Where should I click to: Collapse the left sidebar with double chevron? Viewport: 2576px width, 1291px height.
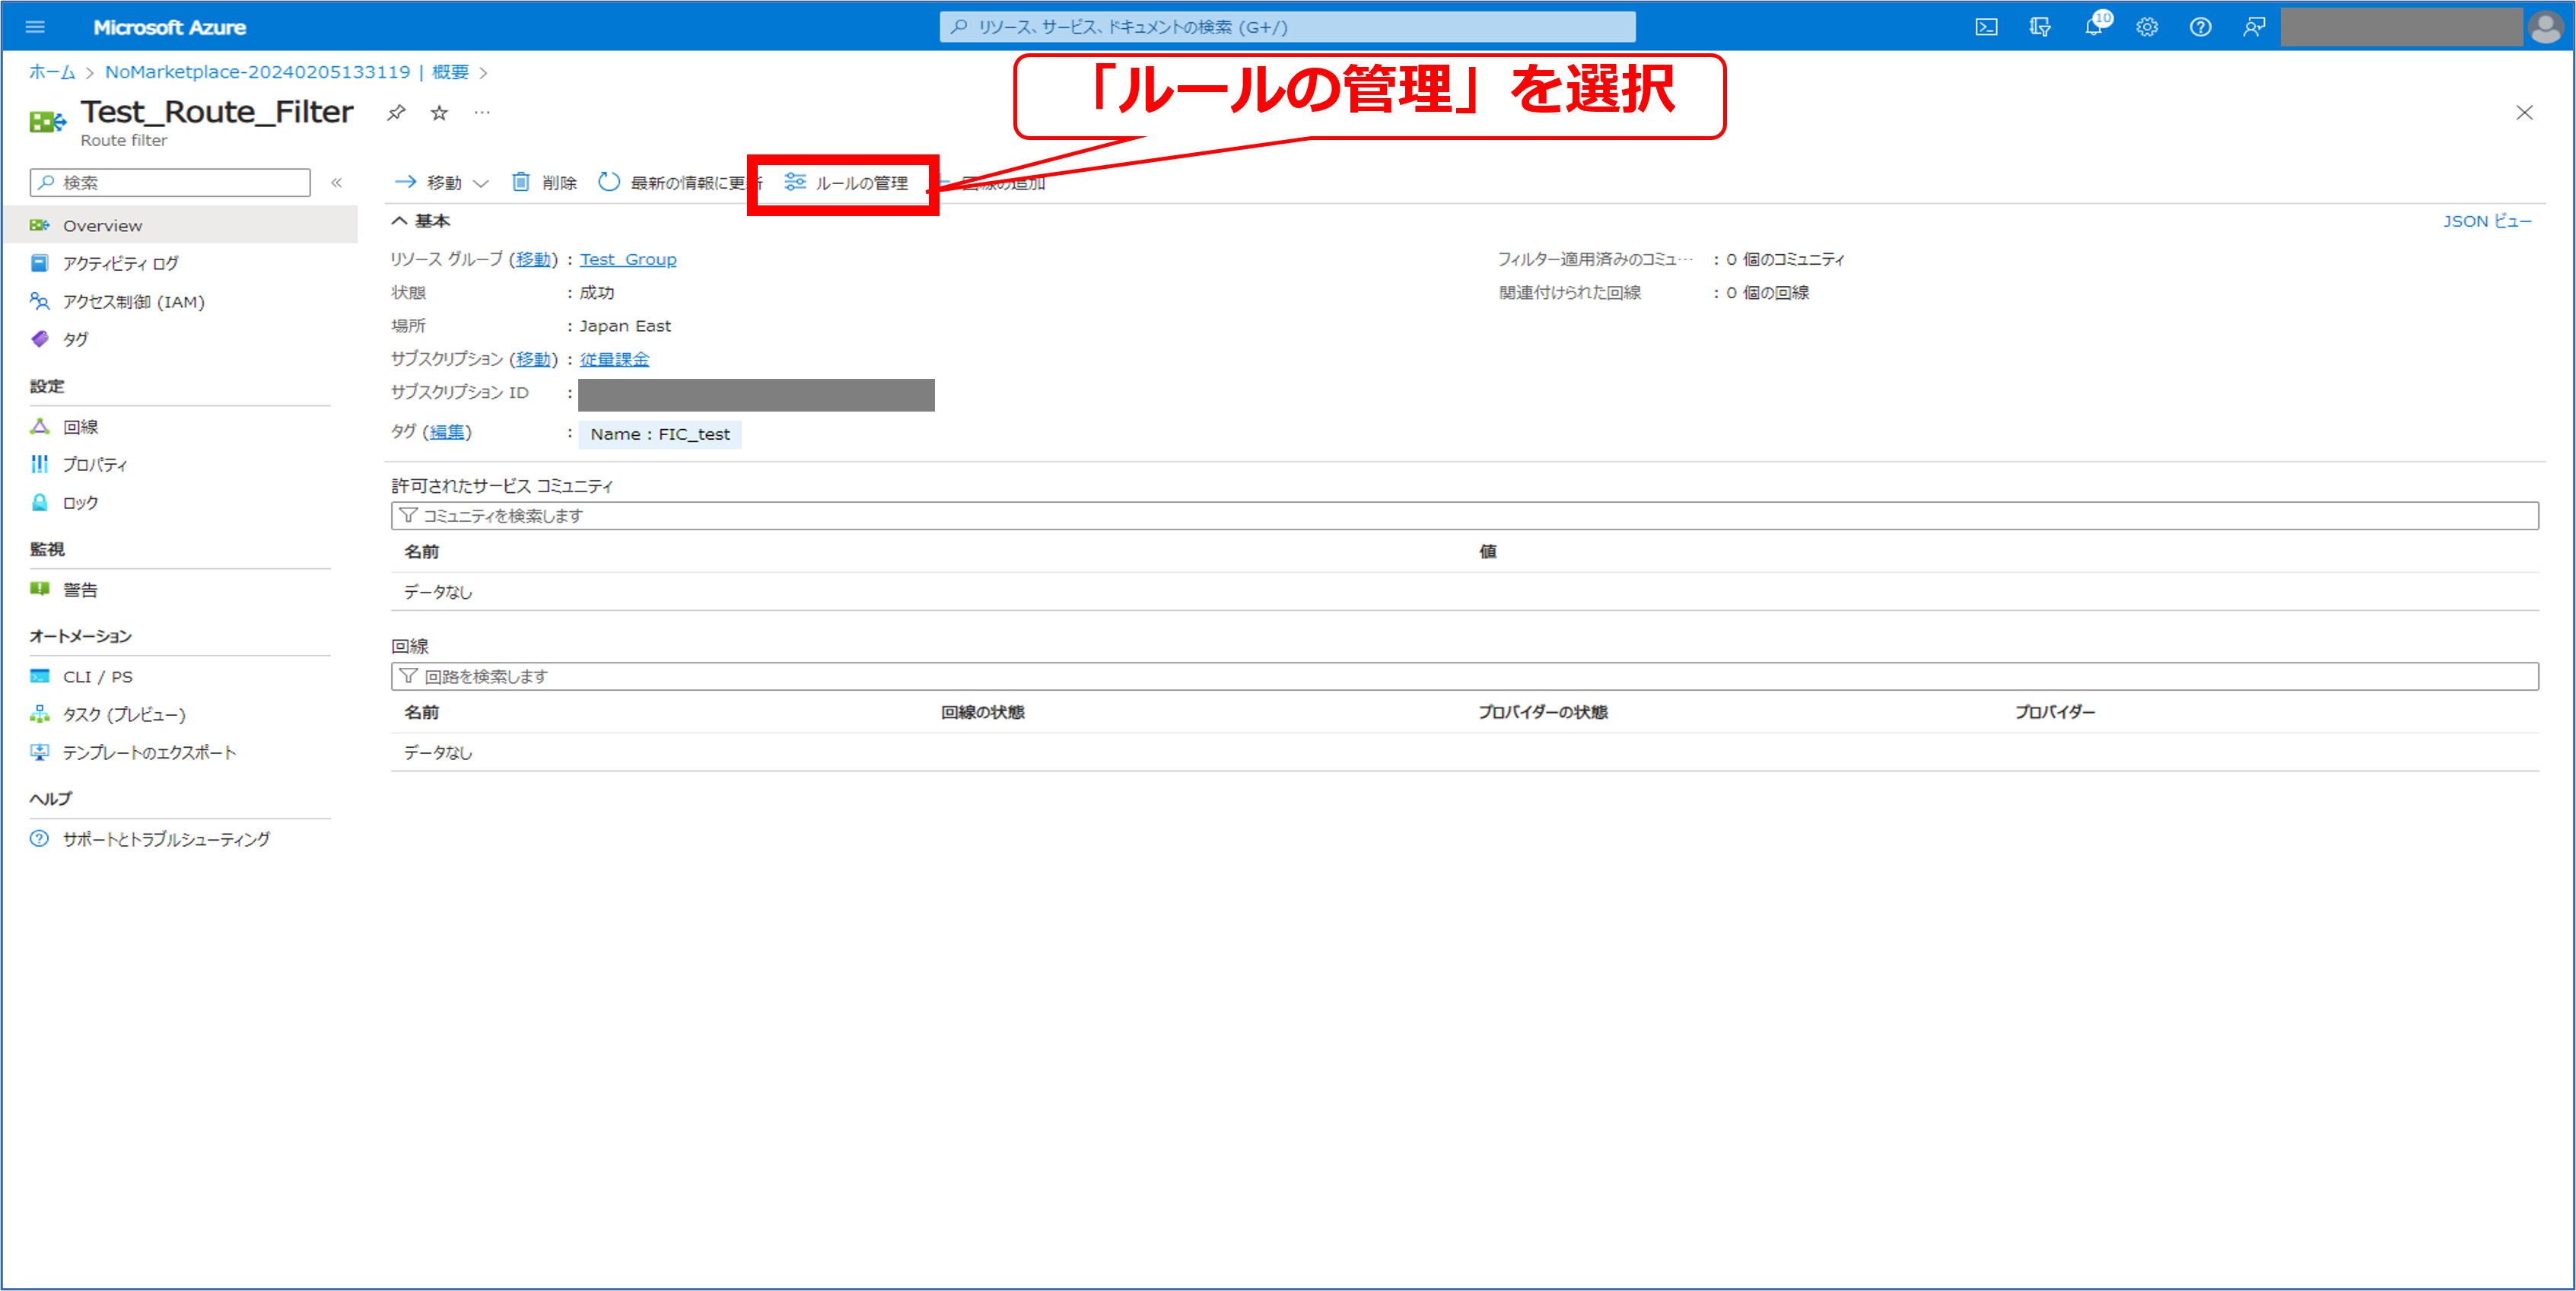point(337,182)
